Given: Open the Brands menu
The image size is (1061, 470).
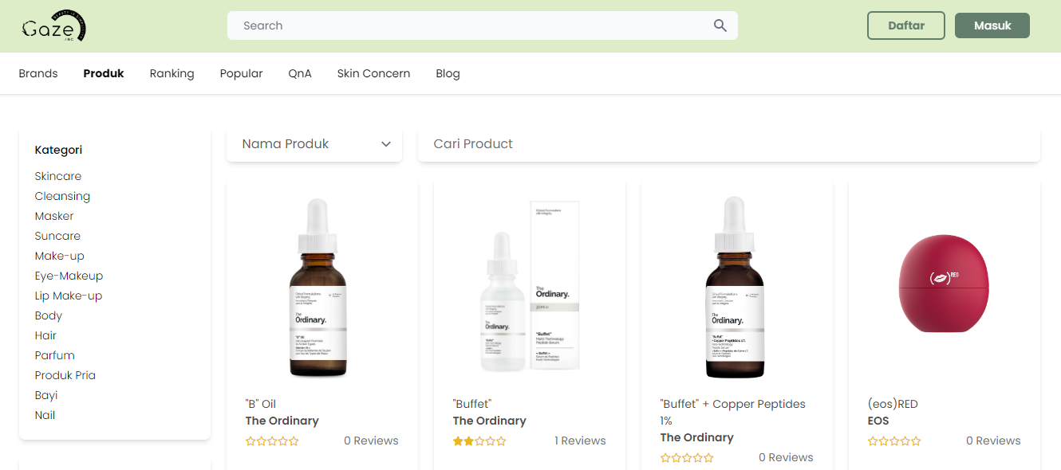Looking at the screenshot, I should pos(38,73).
